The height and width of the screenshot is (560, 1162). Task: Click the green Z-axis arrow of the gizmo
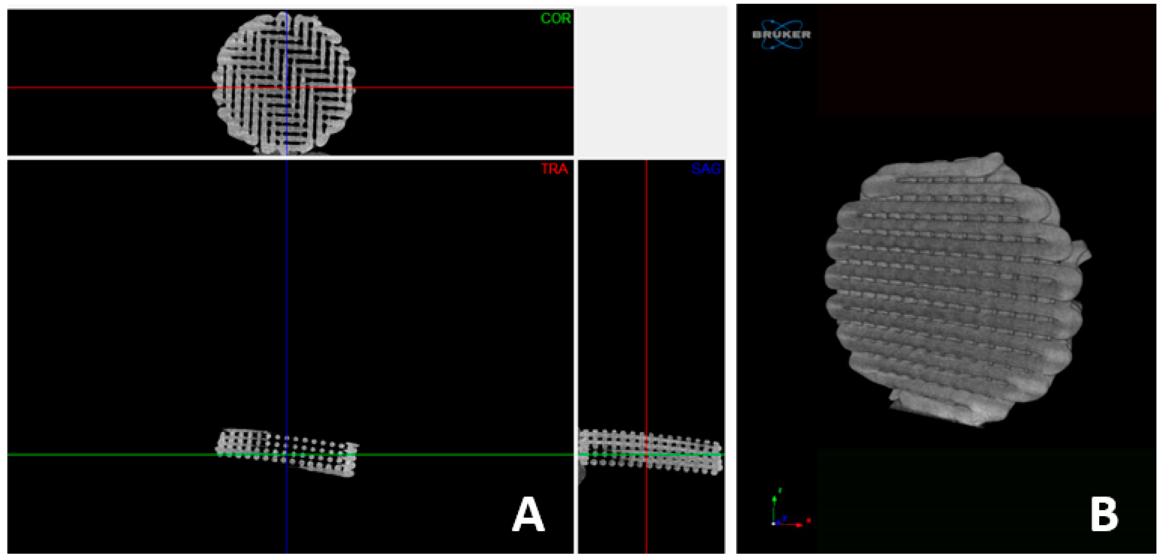774,504
